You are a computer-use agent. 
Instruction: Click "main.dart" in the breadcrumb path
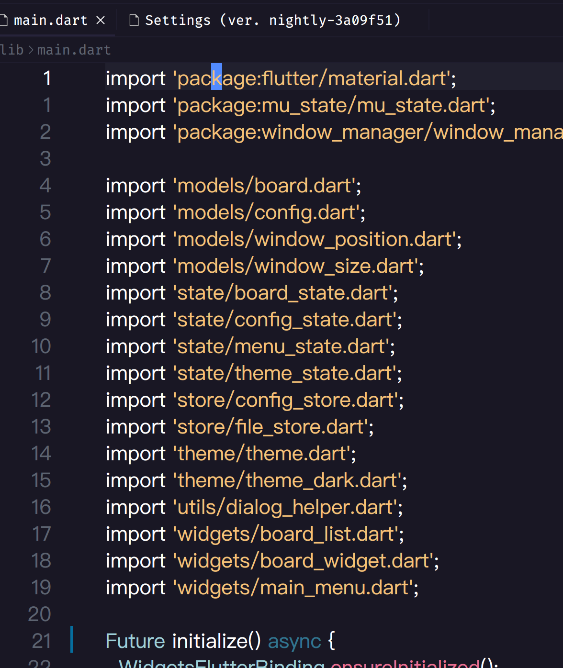coord(74,50)
